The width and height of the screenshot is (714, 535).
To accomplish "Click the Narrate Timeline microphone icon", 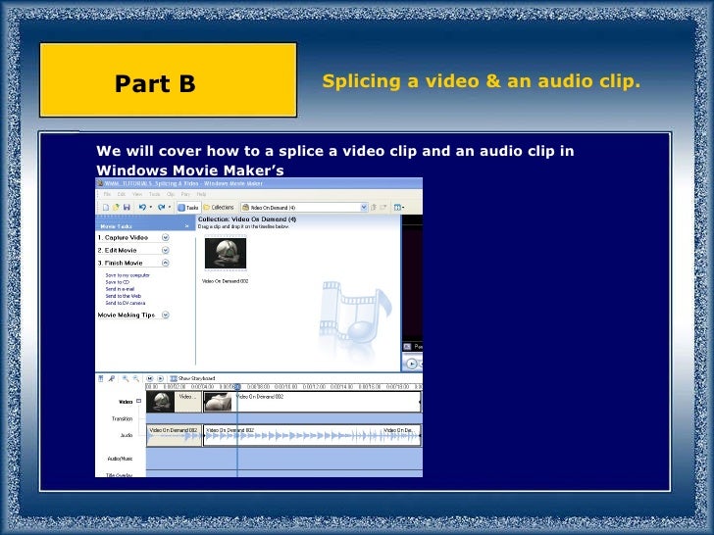I will coord(111,378).
